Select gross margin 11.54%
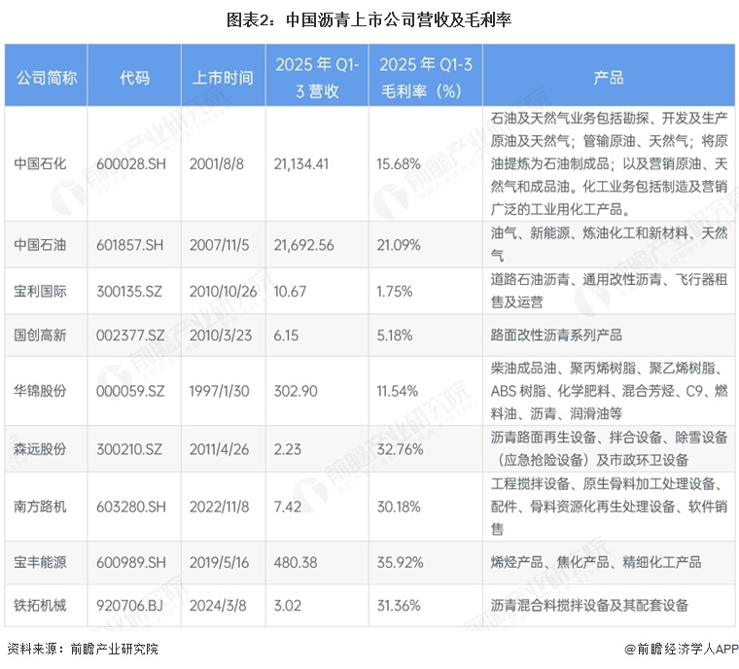Image resolution: width=739 pixels, height=669 pixels. [x=398, y=390]
